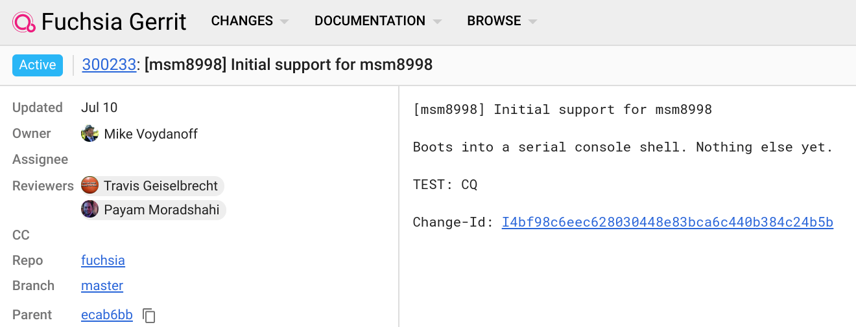Open the master branch link
856x327 pixels.
click(102, 286)
